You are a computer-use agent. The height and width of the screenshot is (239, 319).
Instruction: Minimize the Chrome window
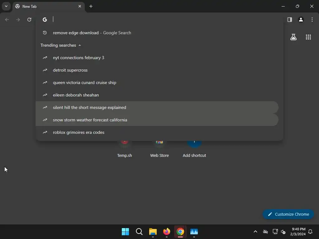click(283, 6)
